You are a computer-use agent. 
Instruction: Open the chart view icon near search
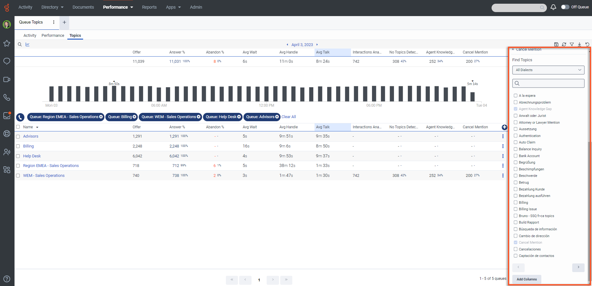coord(27,44)
